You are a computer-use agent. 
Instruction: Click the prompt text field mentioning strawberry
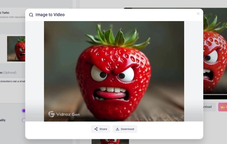click(12, 90)
